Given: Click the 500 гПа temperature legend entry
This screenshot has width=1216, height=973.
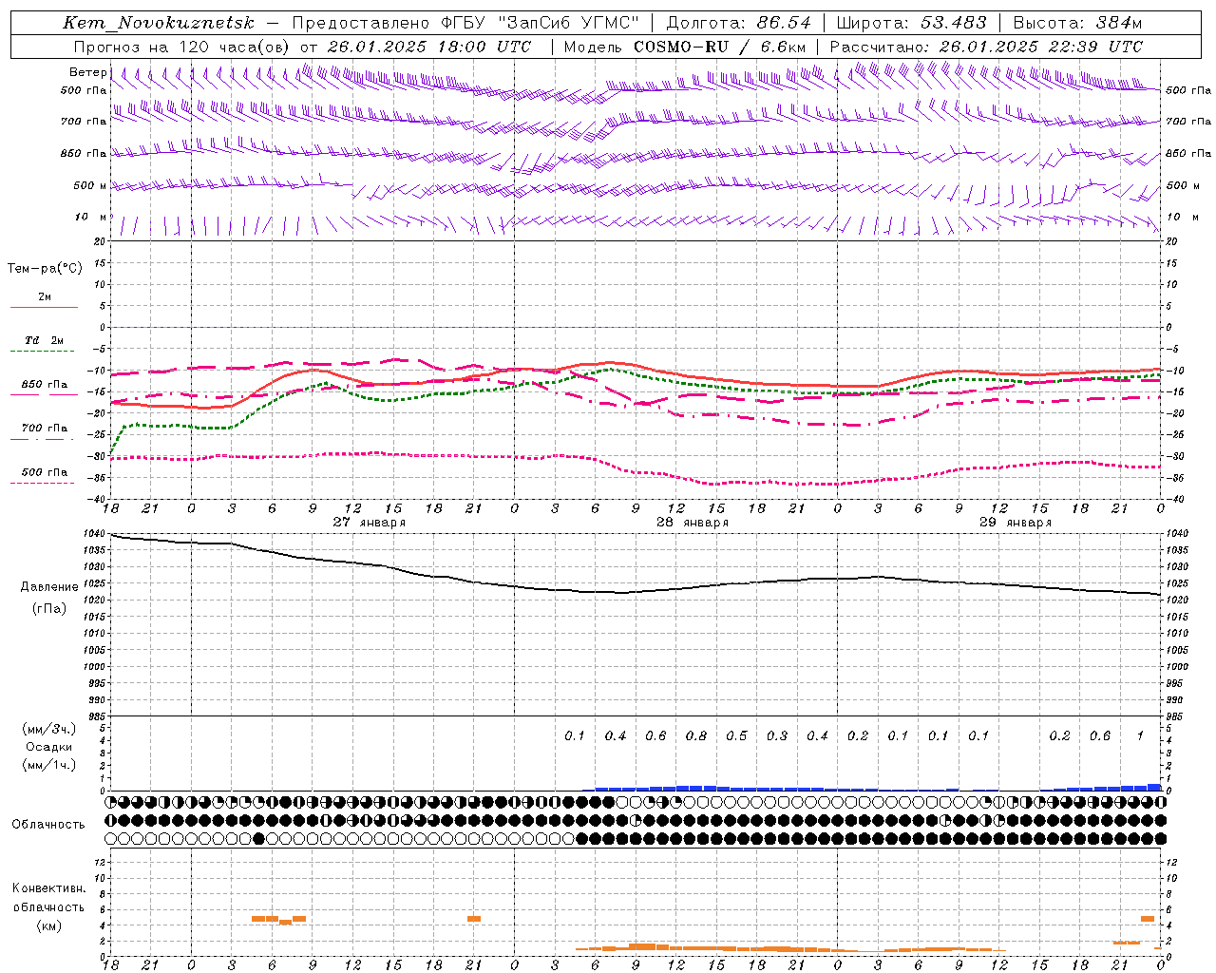Looking at the screenshot, I should tap(45, 472).
